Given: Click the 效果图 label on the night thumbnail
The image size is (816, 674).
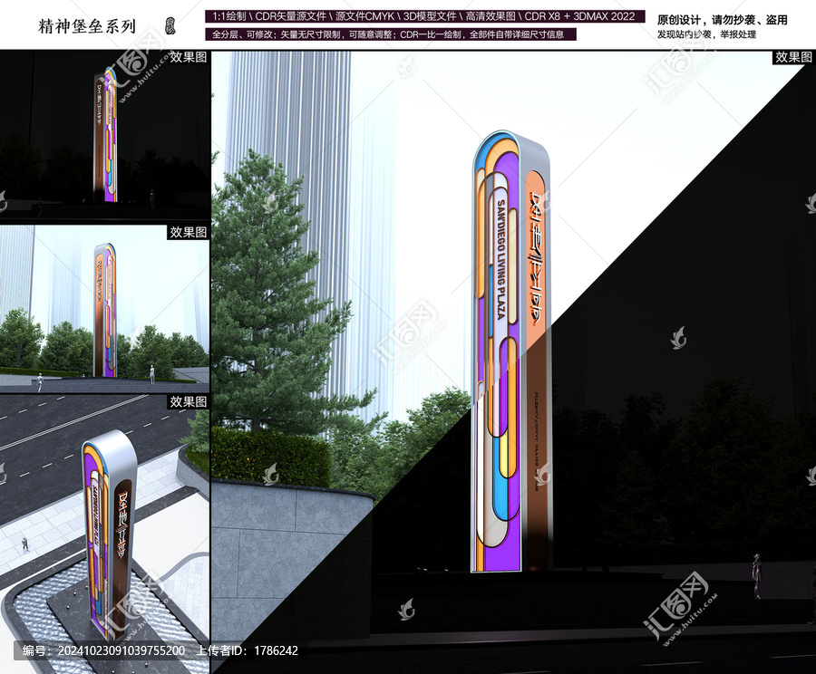Looking at the screenshot, I should pyautogui.click(x=189, y=57).
